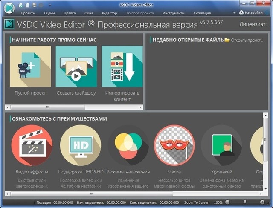
Task: Click the Создать слайдшоу label
Action: tap(76, 93)
